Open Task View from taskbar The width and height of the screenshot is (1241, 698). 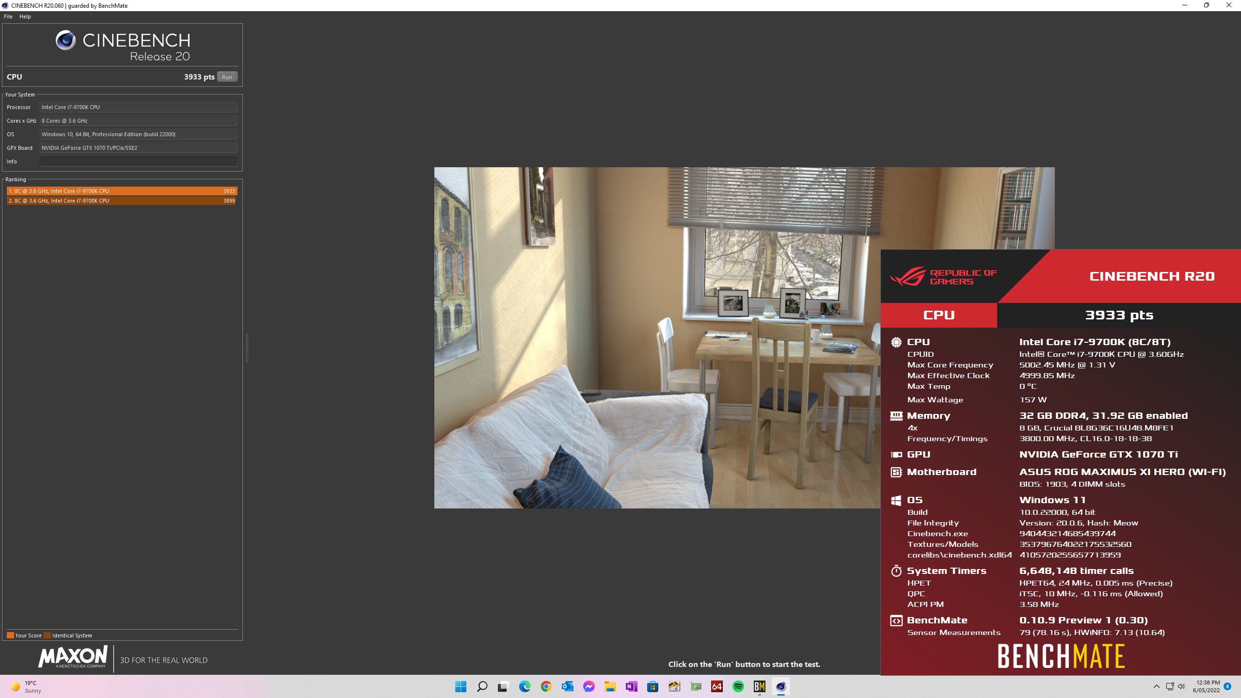point(503,686)
